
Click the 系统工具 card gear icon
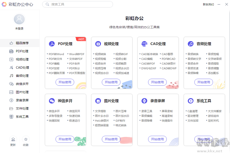coord(191,101)
